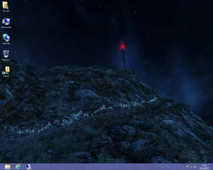The width and height of the screenshot is (213, 170).
Task: Select the Diznet shortcut folder icon
Action: coord(6,70)
